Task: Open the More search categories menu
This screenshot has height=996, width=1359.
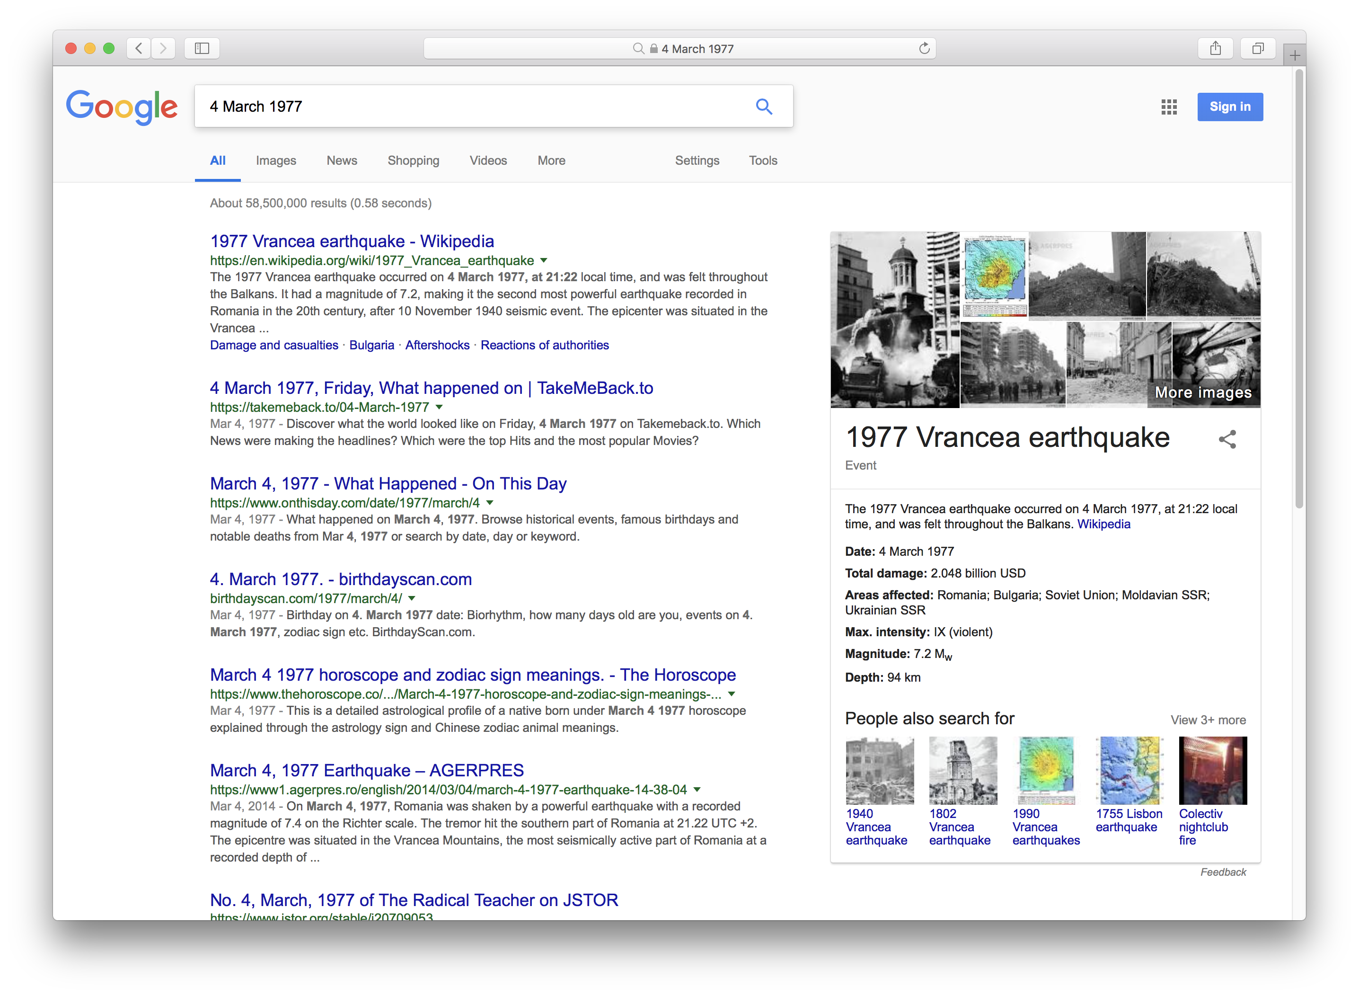Action: pyautogui.click(x=551, y=161)
